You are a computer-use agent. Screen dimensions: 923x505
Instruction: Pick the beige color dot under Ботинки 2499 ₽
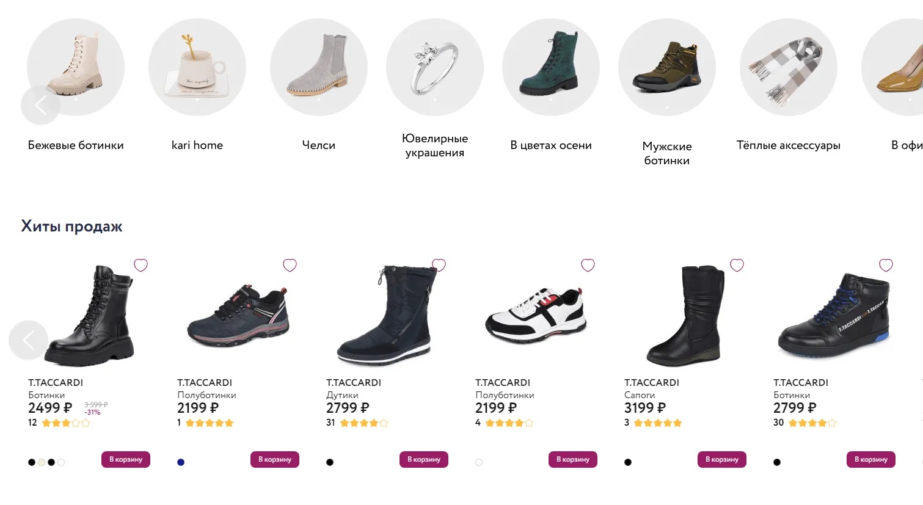pos(41,462)
